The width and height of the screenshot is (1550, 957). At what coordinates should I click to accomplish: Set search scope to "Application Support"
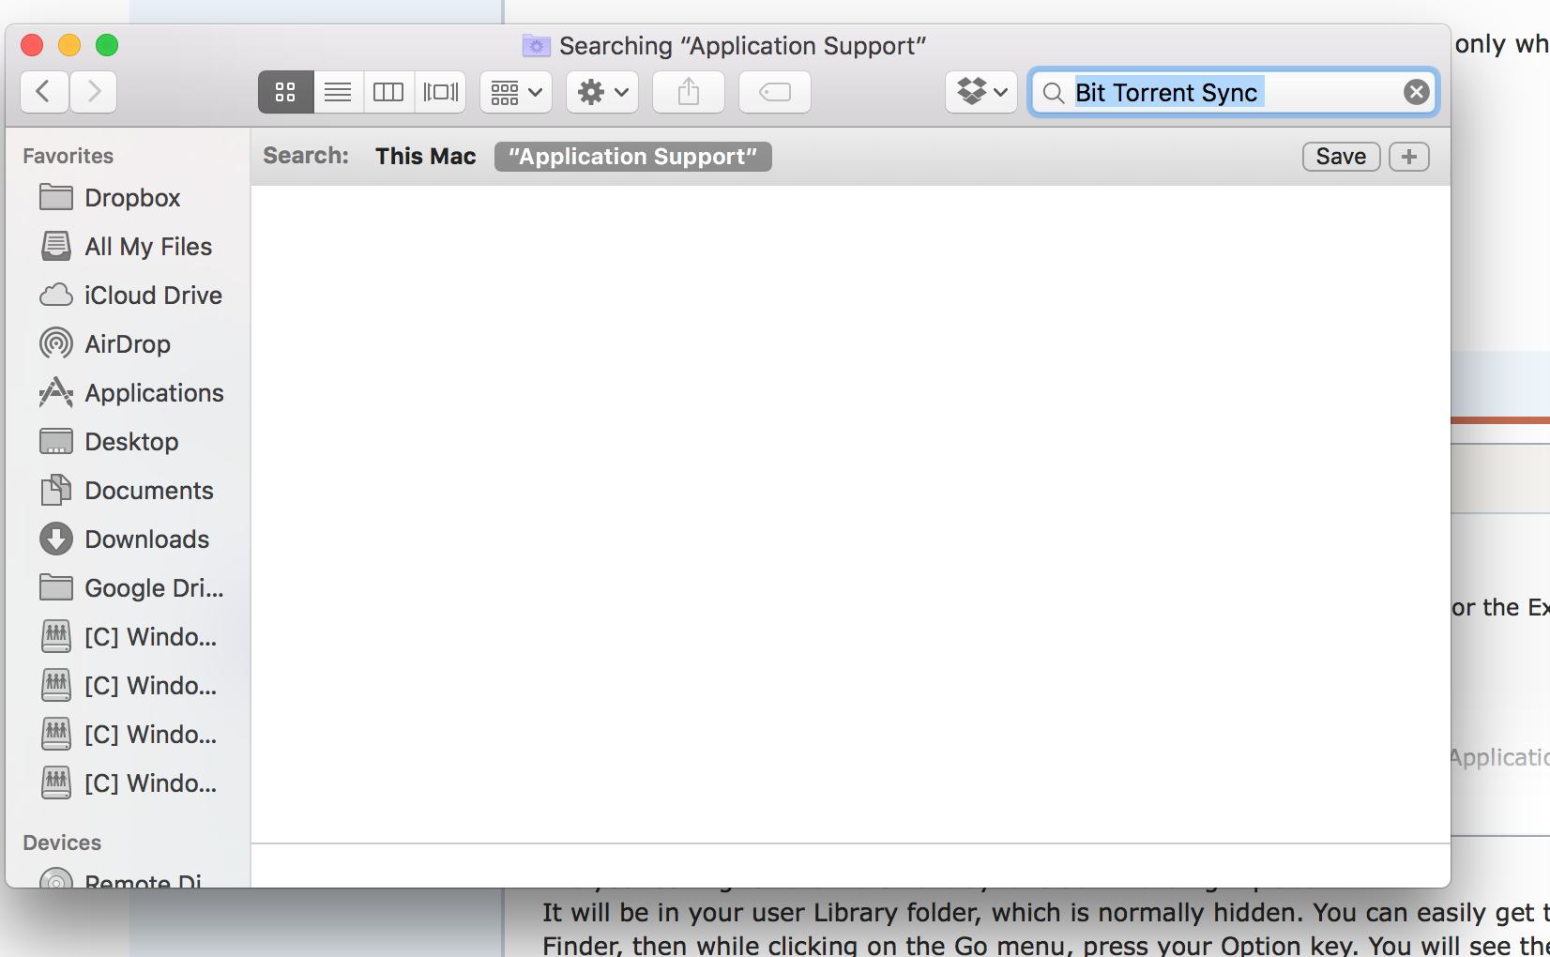click(x=633, y=157)
